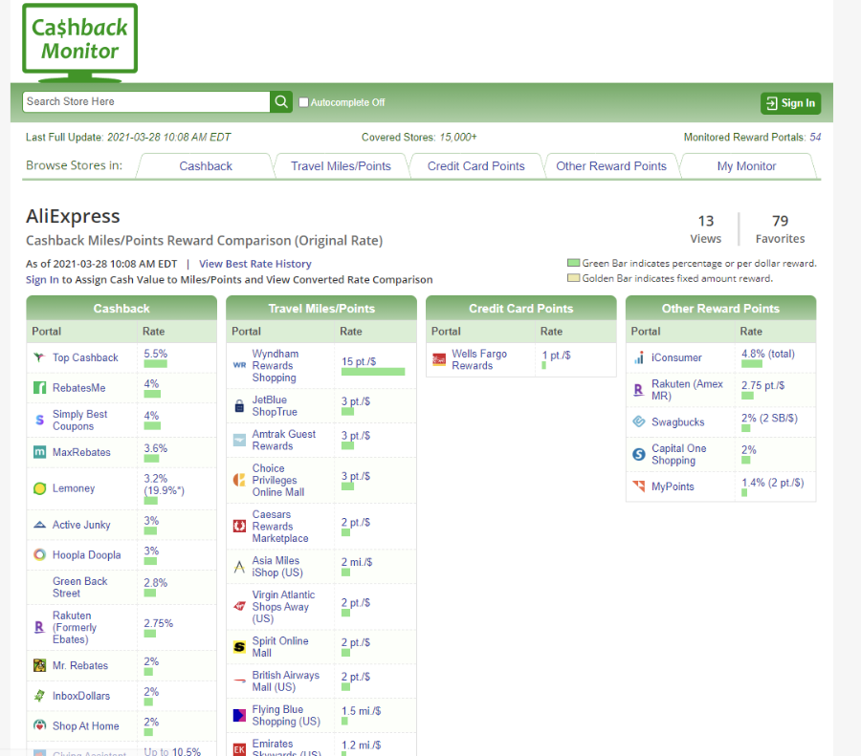Open View Best Rate History link
The height and width of the screenshot is (756, 861).
[254, 264]
